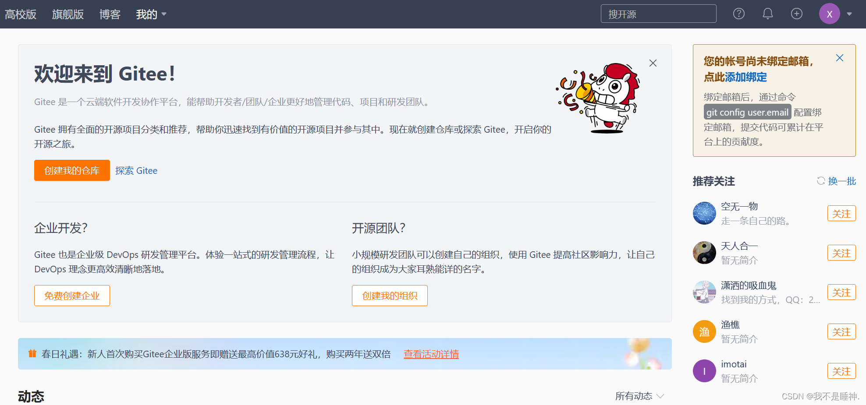Image resolution: width=866 pixels, height=405 pixels.
Task: Open the 探索 Gitee link
Action: tap(136, 171)
